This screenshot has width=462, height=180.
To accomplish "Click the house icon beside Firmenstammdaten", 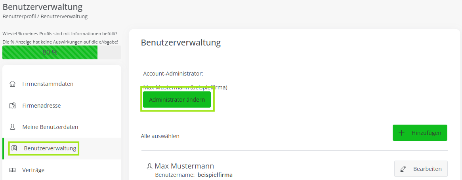I will click(x=13, y=84).
